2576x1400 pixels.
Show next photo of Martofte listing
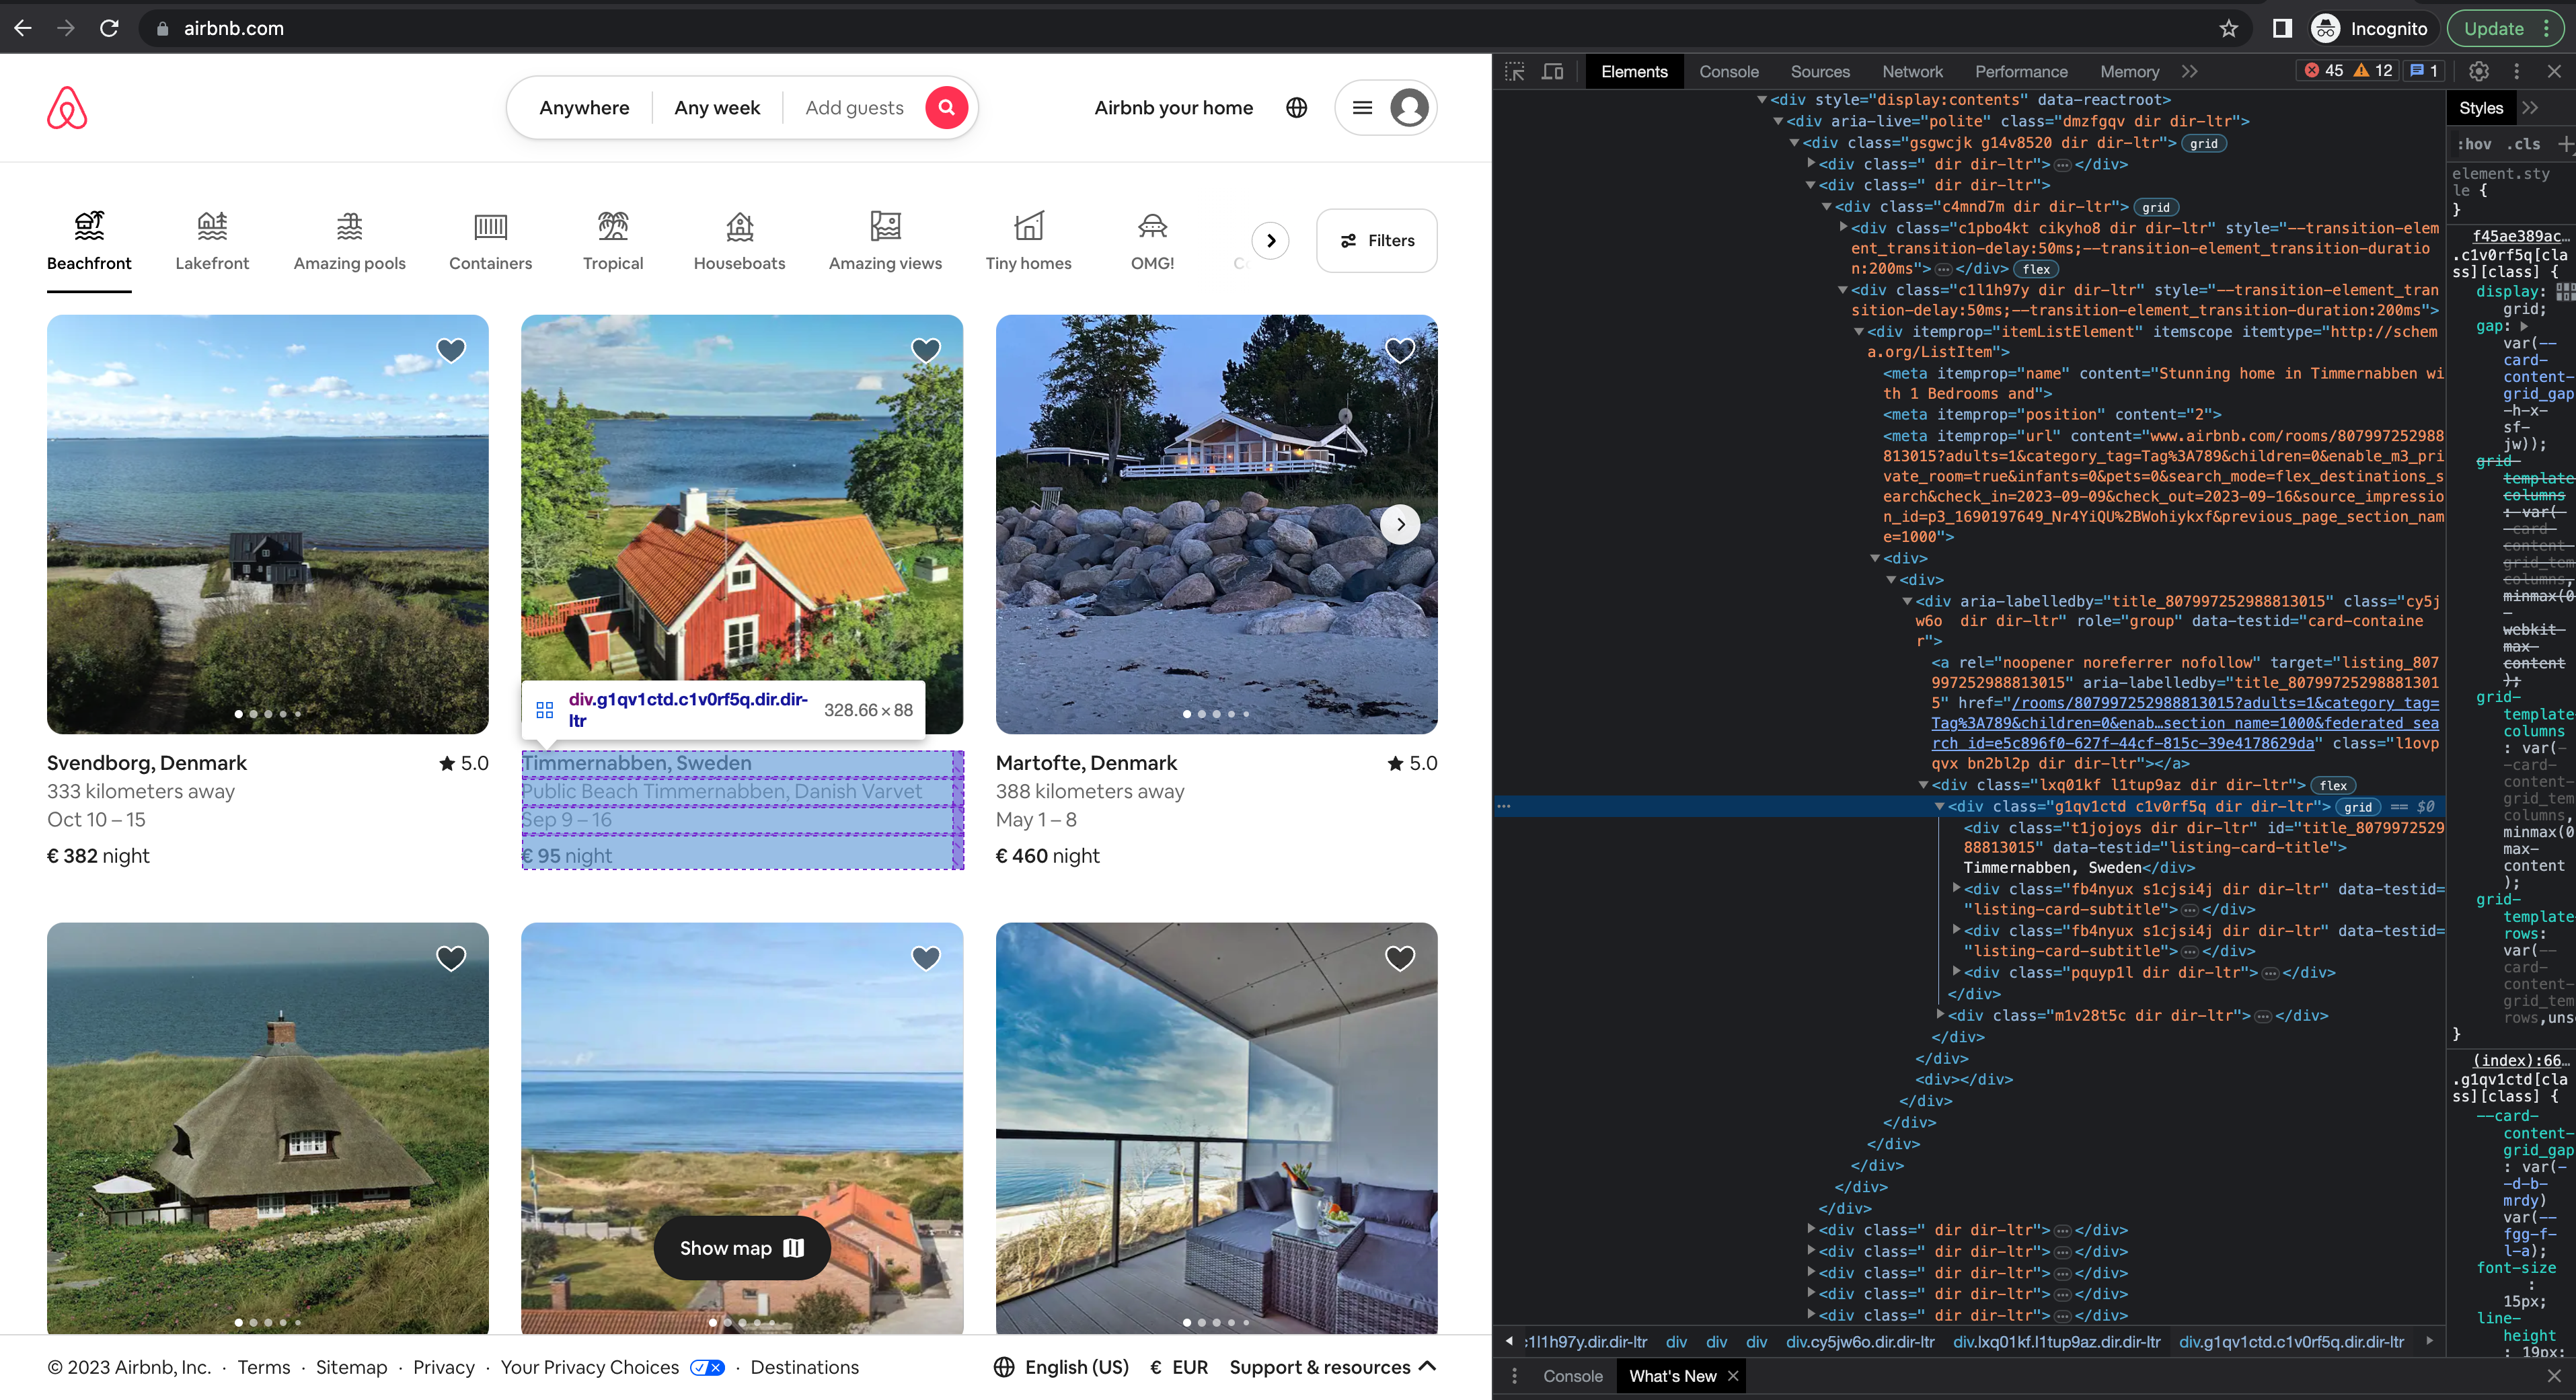click(1400, 524)
